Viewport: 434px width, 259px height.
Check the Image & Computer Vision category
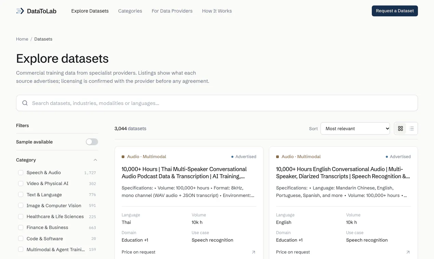tap(21, 205)
